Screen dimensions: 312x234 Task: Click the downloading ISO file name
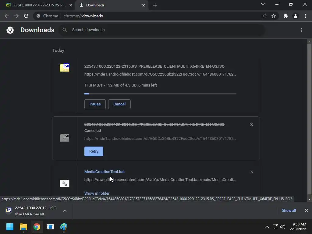click(x=154, y=66)
